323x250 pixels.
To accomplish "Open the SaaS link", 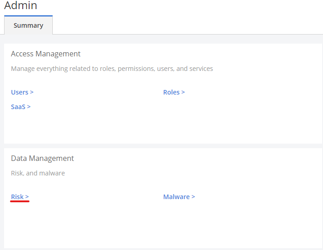I will coord(18,107).
